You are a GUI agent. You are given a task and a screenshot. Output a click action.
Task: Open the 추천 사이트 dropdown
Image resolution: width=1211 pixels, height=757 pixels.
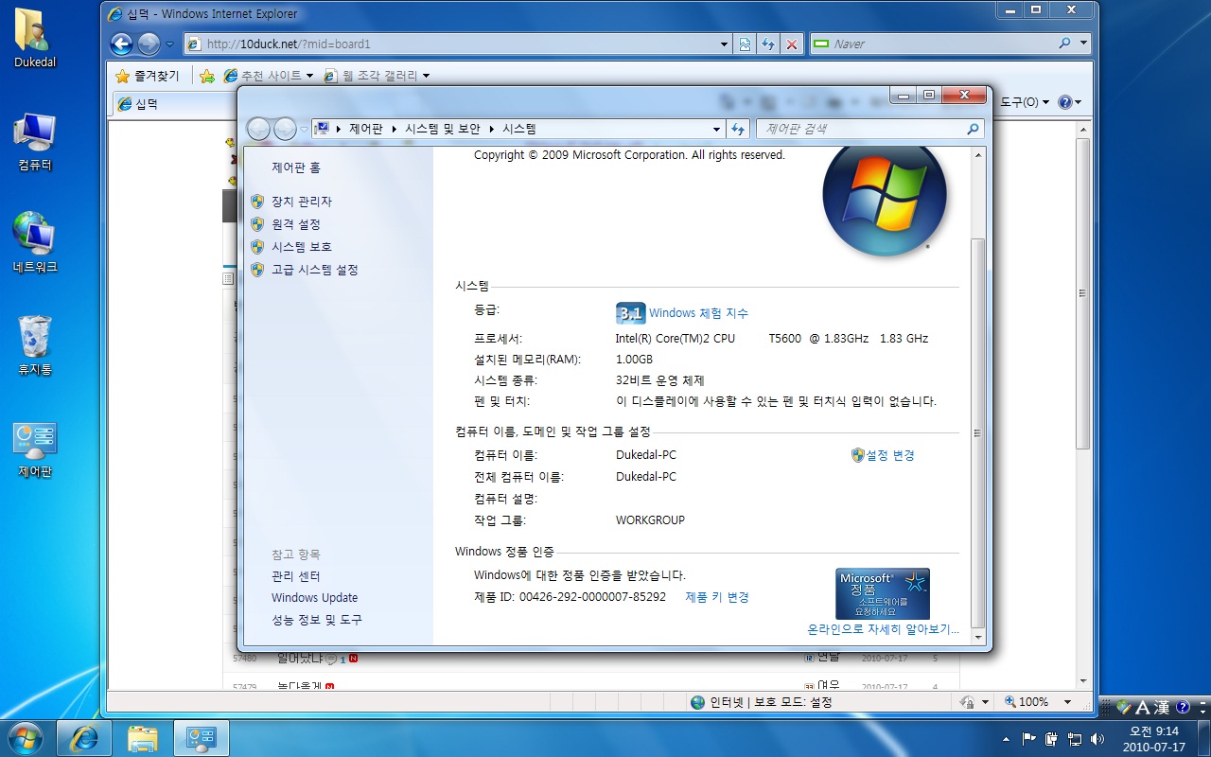pyautogui.click(x=269, y=76)
